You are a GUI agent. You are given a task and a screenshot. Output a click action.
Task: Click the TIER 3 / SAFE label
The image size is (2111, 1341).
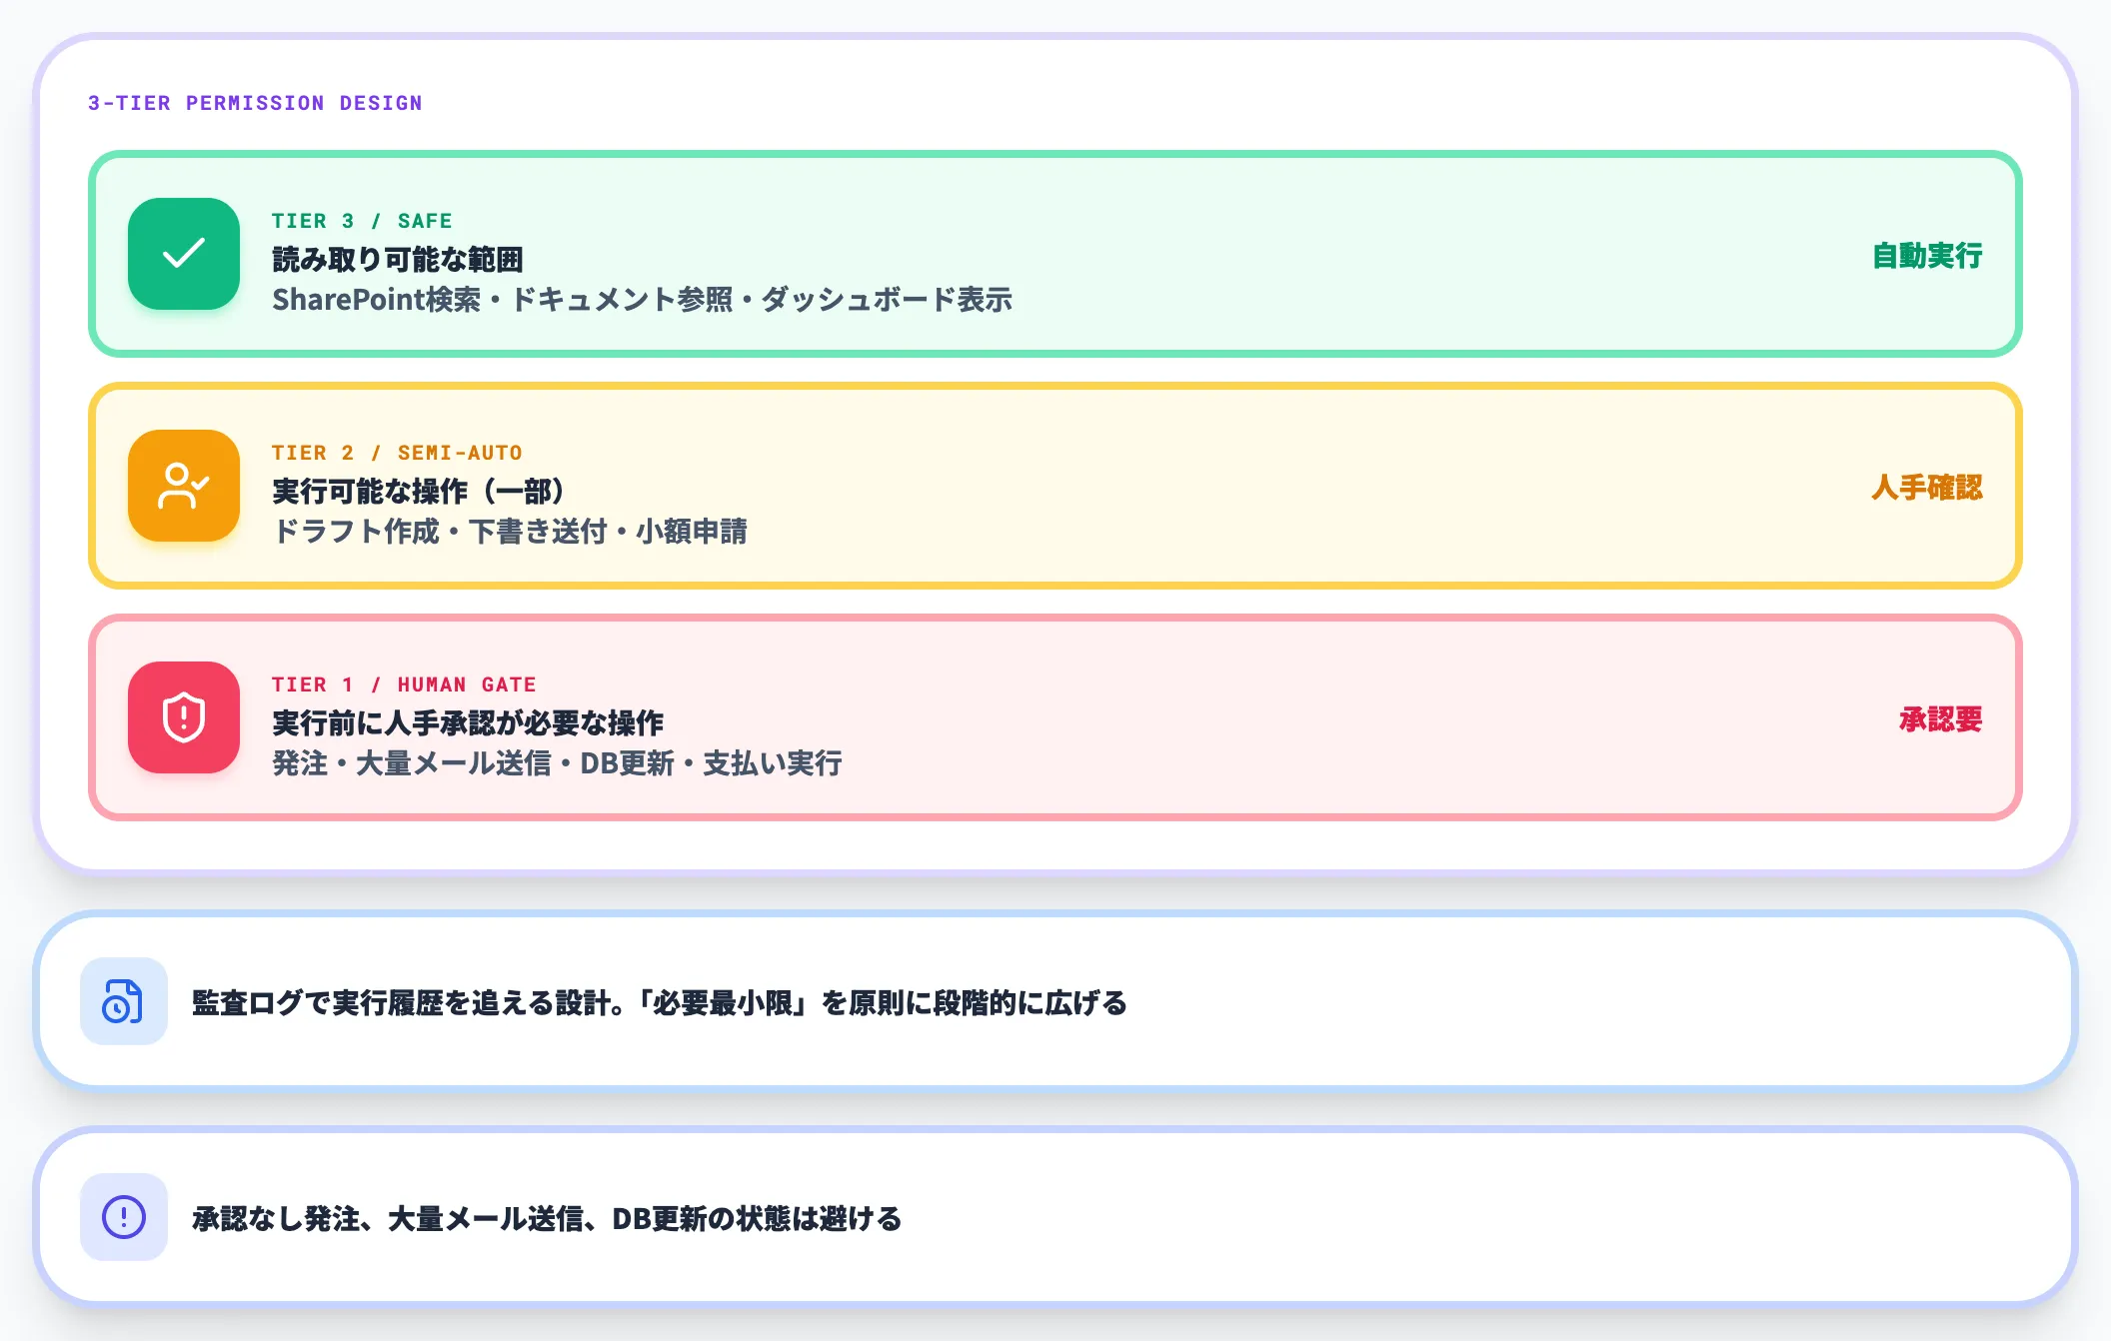tap(362, 221)
